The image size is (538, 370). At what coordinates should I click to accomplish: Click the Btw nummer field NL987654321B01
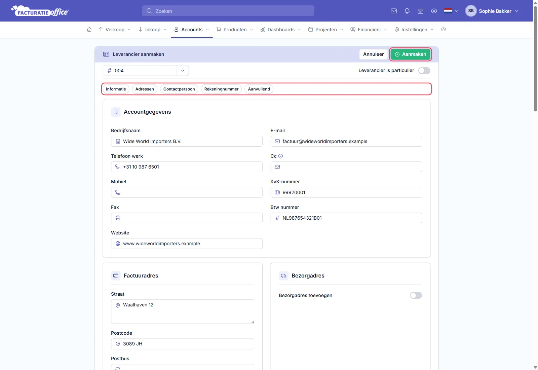click(x=346, y=218)
